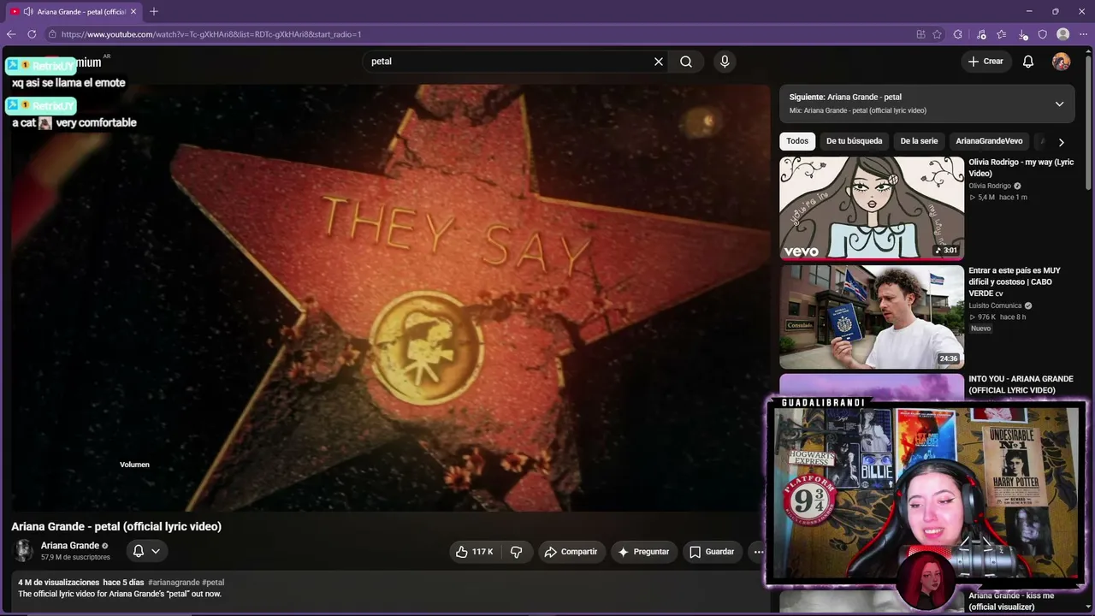The image size is (1095, 616).
Task: Open a new browser tab
Action: (154, 11)
